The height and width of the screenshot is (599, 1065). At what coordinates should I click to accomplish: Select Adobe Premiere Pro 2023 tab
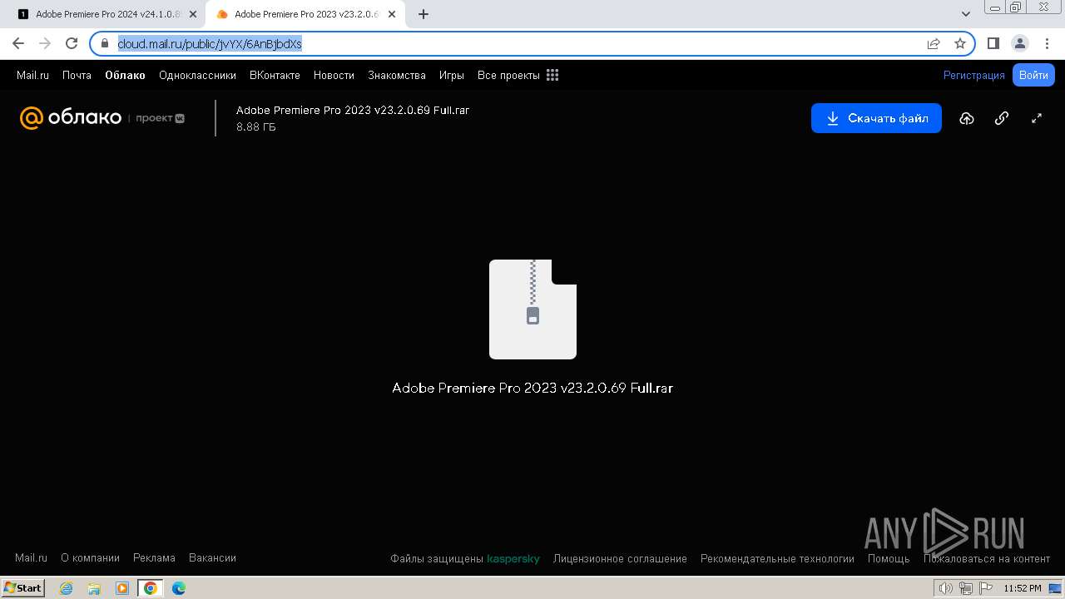305,14
